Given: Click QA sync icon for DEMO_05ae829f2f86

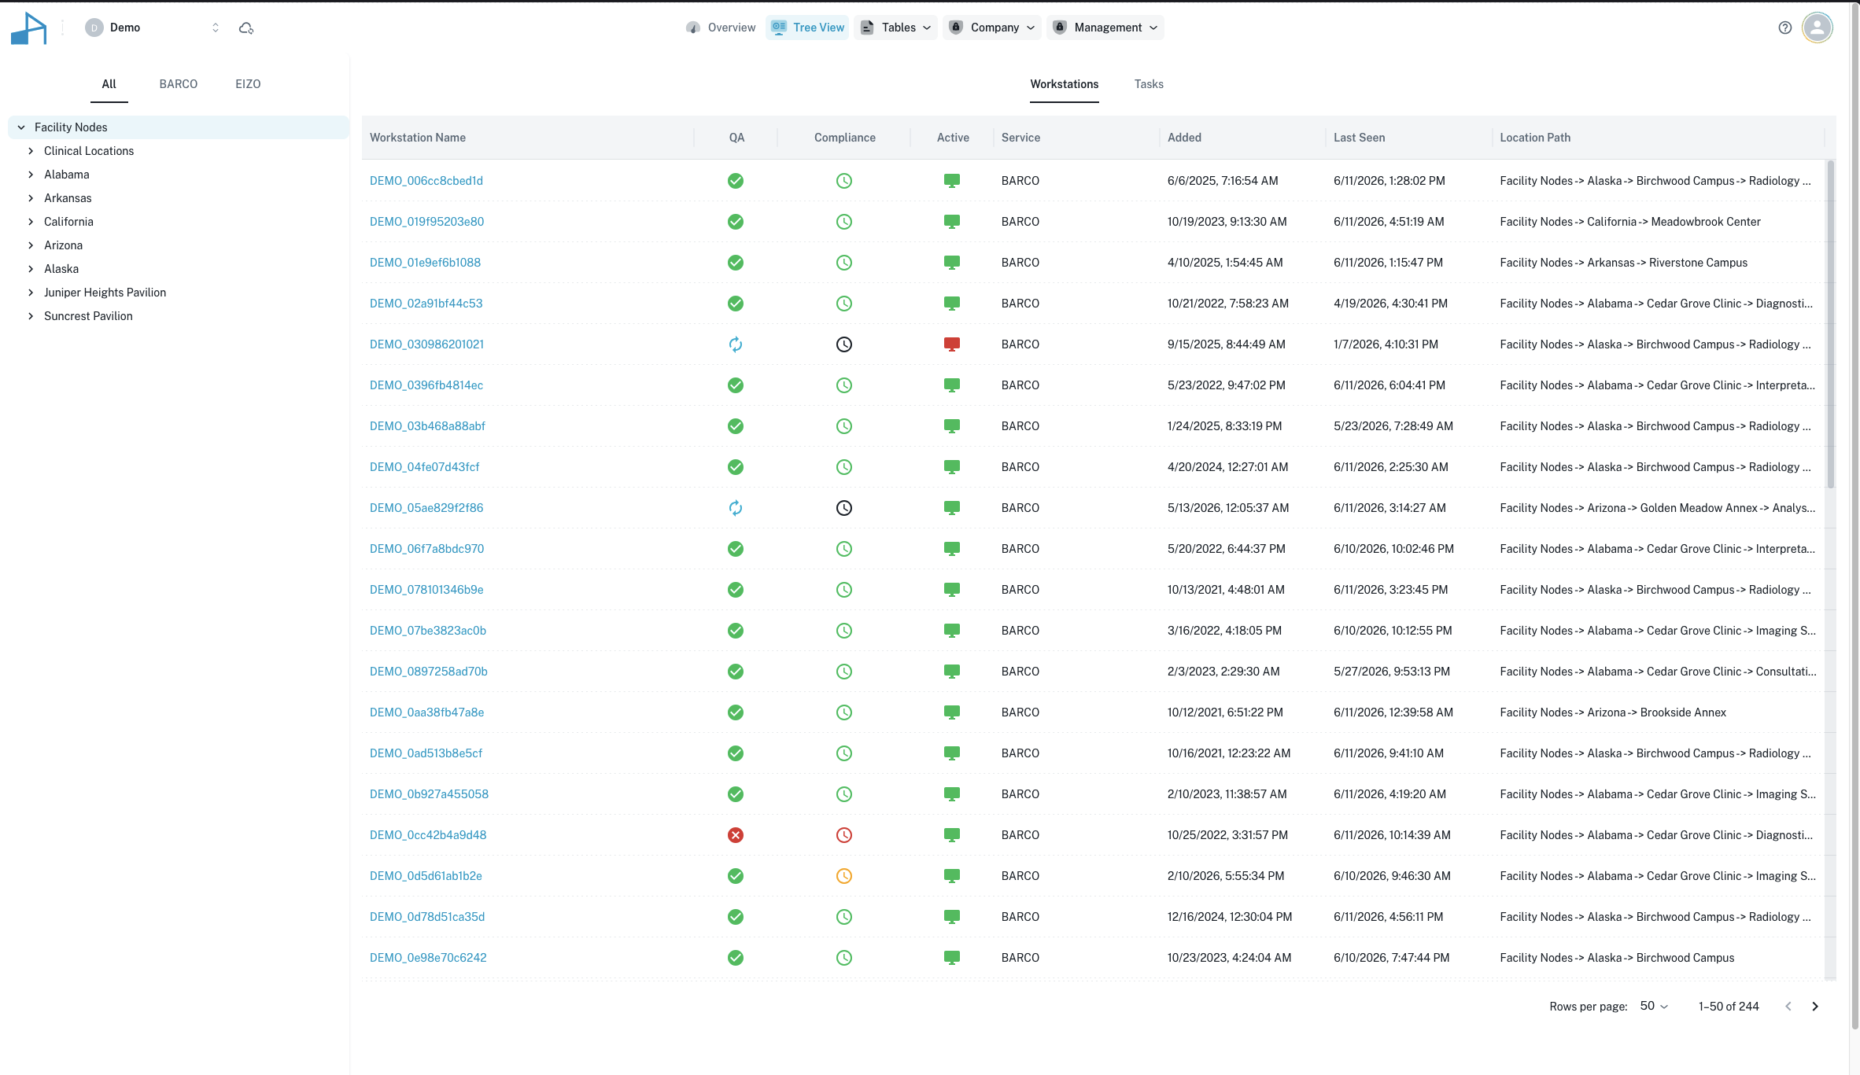Looking at the screenshot, I should (736, 508).
